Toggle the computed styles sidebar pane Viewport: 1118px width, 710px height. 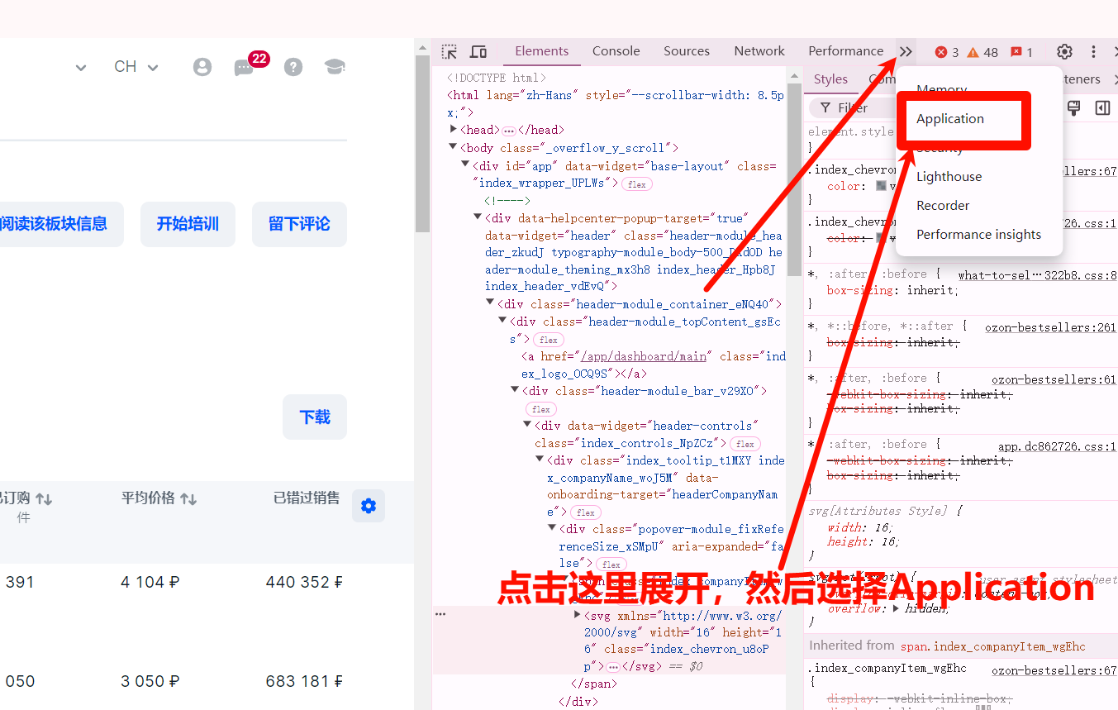[x=1102, y=108]
